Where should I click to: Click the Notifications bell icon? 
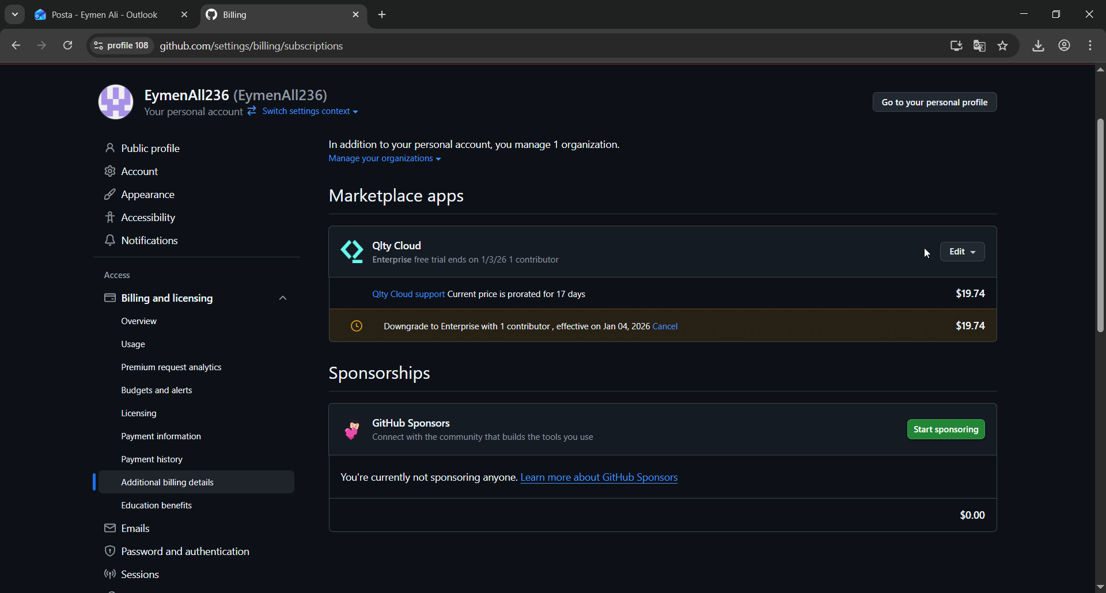110,240
